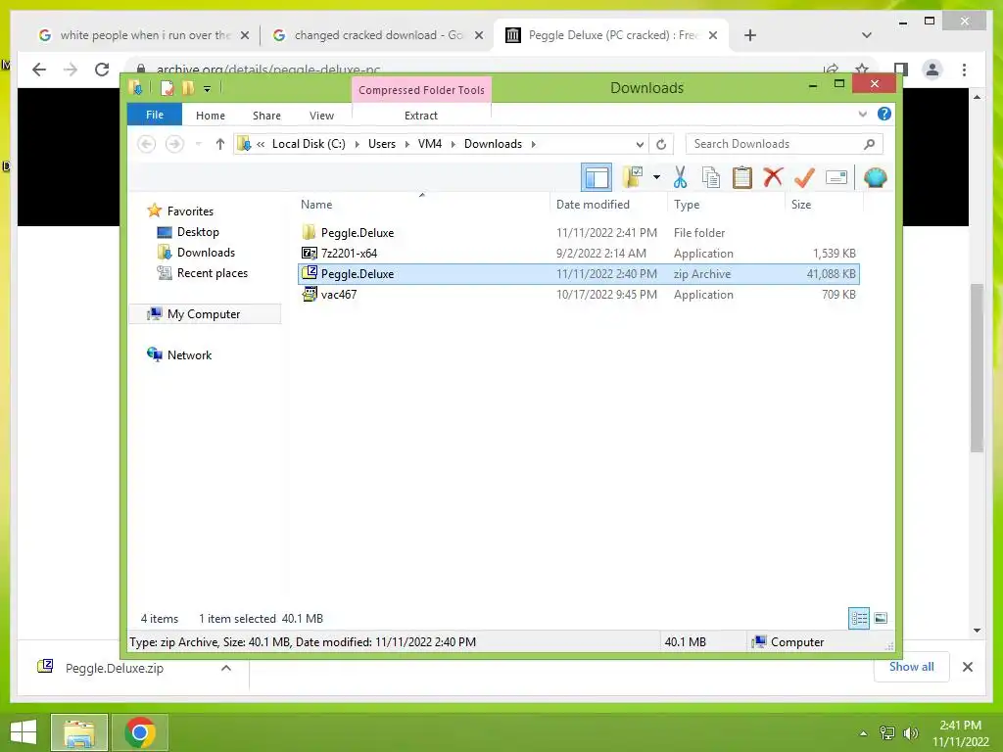Open Chrome three-dot menu

(x=964, y=70)
